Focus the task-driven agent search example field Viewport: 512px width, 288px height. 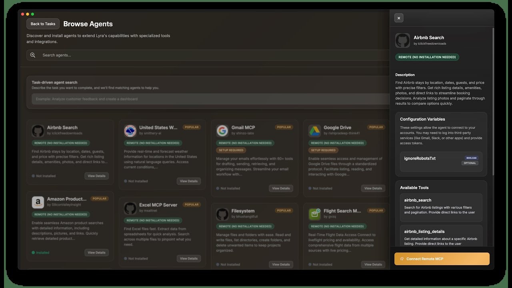tap(210, 99)
